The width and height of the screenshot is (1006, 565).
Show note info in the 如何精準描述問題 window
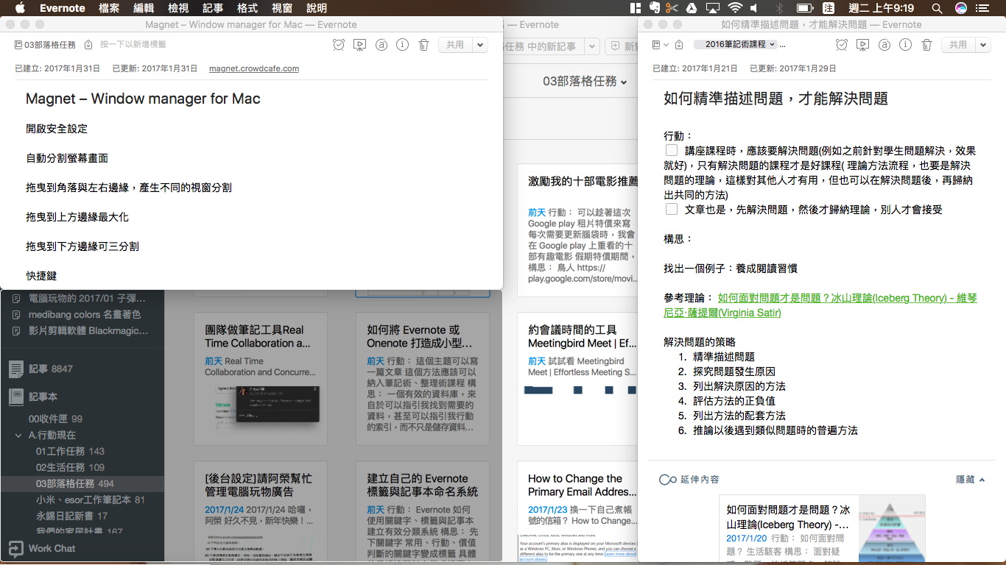coord(906,45)
